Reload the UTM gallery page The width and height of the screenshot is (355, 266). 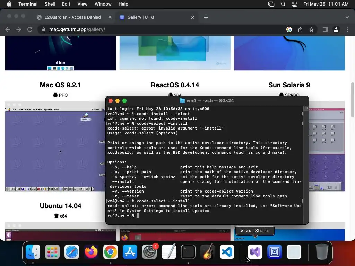(30, 29)
